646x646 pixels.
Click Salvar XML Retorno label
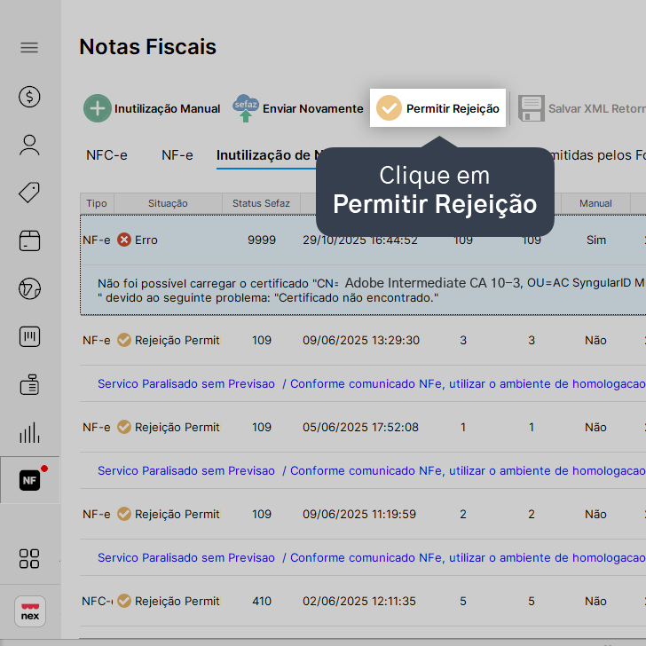[x=597, y=109]
